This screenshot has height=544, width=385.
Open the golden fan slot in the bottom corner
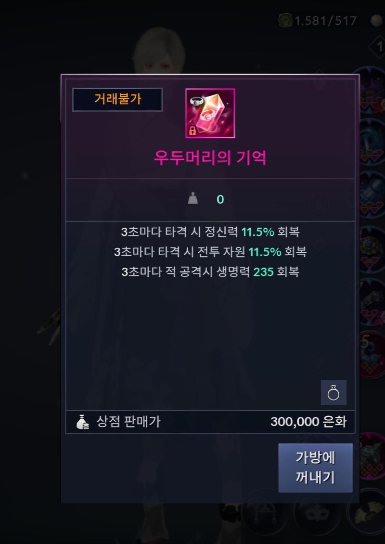(x=368, y=512)
